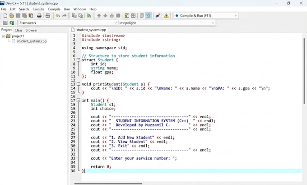The image size is (307, 185).
Task: Collapse the project1 tree node
Action: [x=3, y=36]
